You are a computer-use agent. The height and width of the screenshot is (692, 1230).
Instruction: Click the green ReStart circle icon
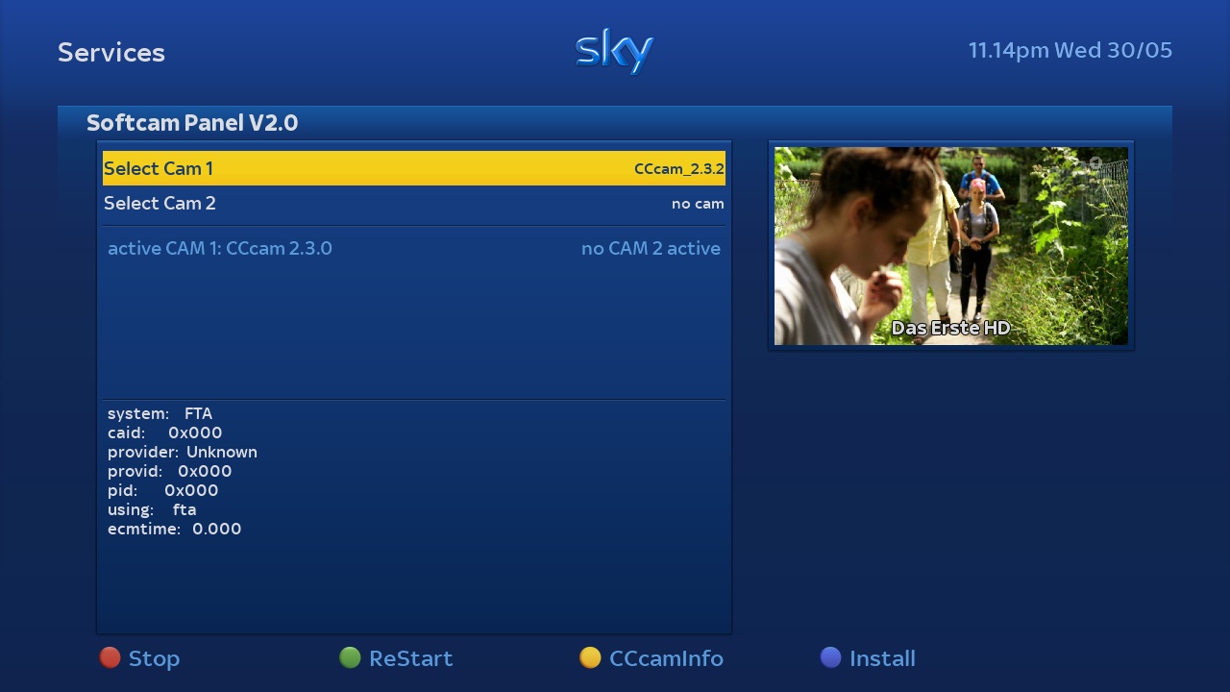point(350,657)
